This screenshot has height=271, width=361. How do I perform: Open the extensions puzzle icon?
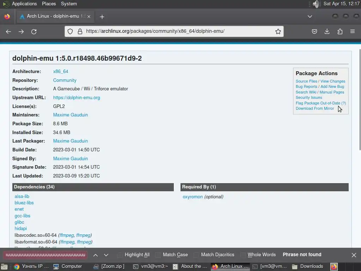(340, 31)
